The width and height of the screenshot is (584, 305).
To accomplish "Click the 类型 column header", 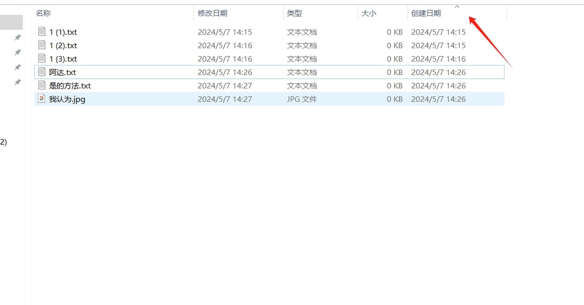I will click(x=294, y=13).
